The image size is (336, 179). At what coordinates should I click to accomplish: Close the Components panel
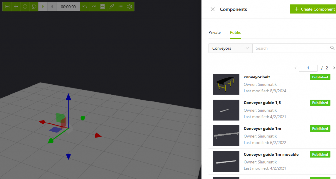[x=213, y=9]
